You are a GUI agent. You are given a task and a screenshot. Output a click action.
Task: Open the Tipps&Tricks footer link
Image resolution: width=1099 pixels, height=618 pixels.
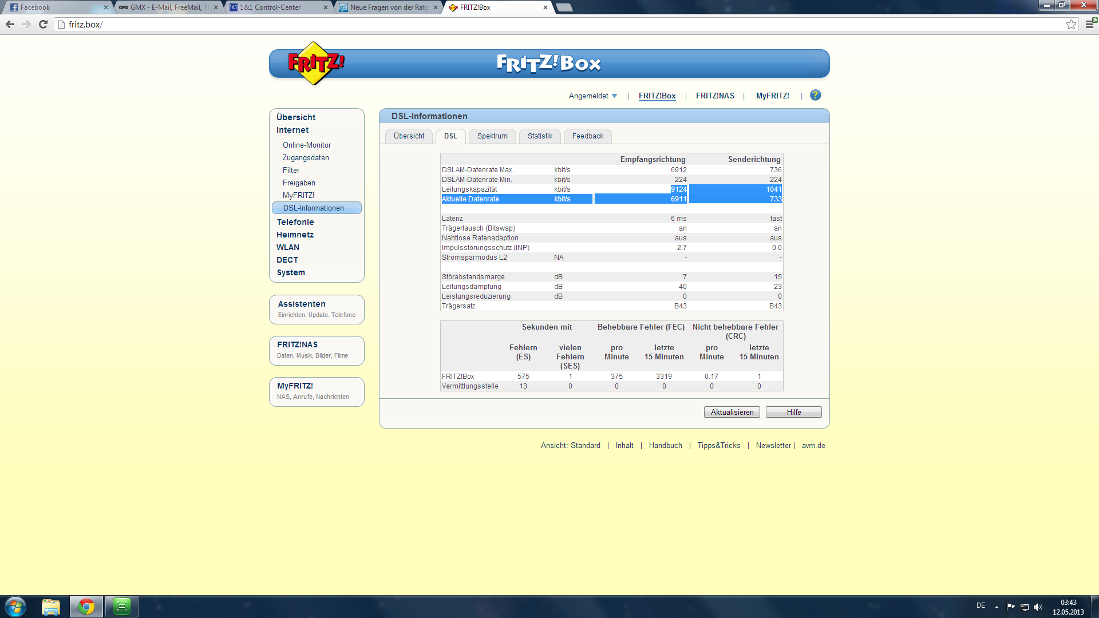coord(718,445)
